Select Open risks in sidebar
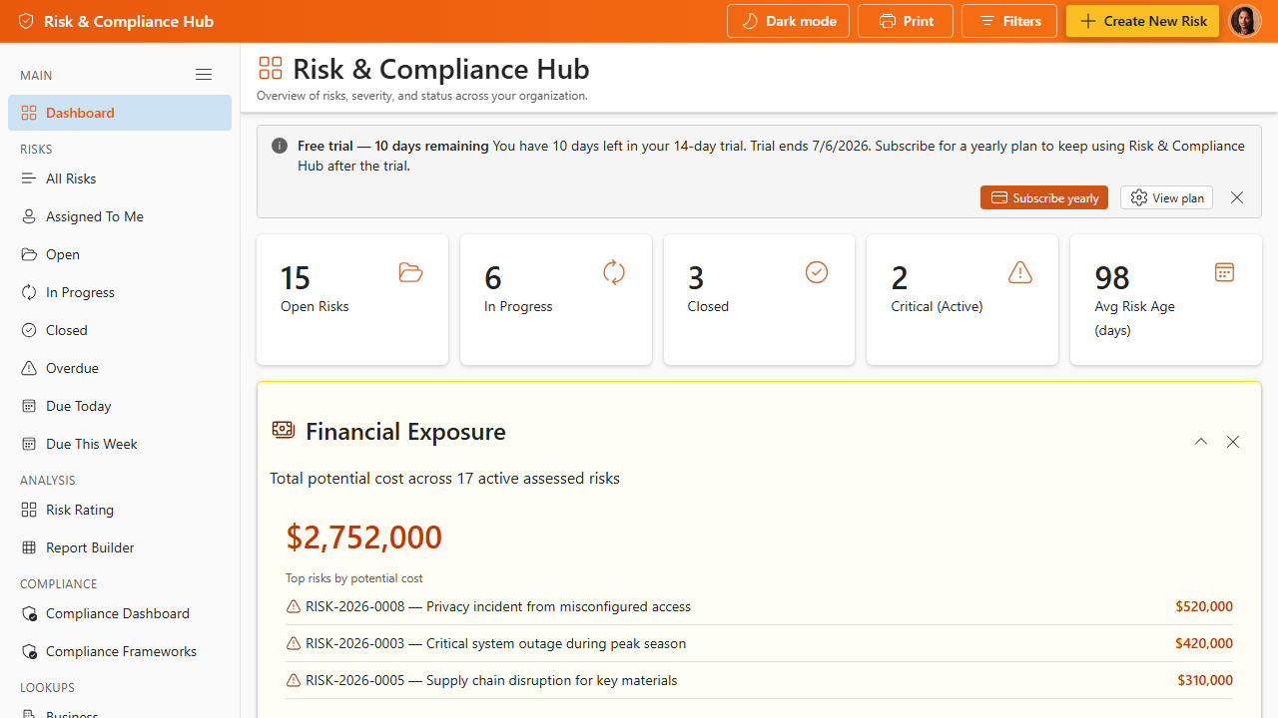Screen dimensions: 1278x718 pyautogui.click(x=120, y=254)
